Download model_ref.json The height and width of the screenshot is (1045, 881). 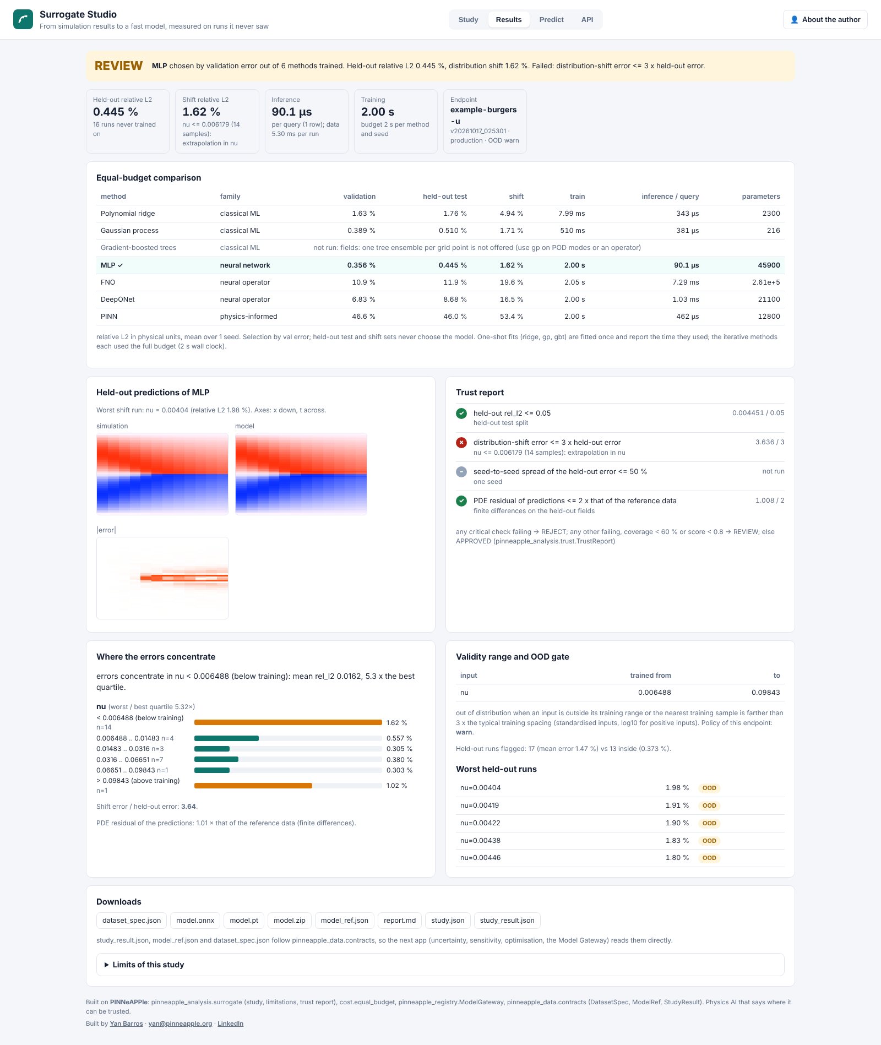tap(345, 921)
